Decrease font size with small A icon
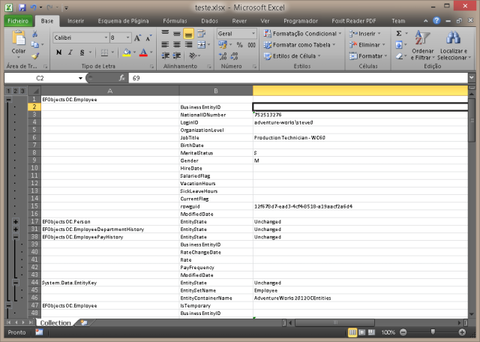 (148, 38)
